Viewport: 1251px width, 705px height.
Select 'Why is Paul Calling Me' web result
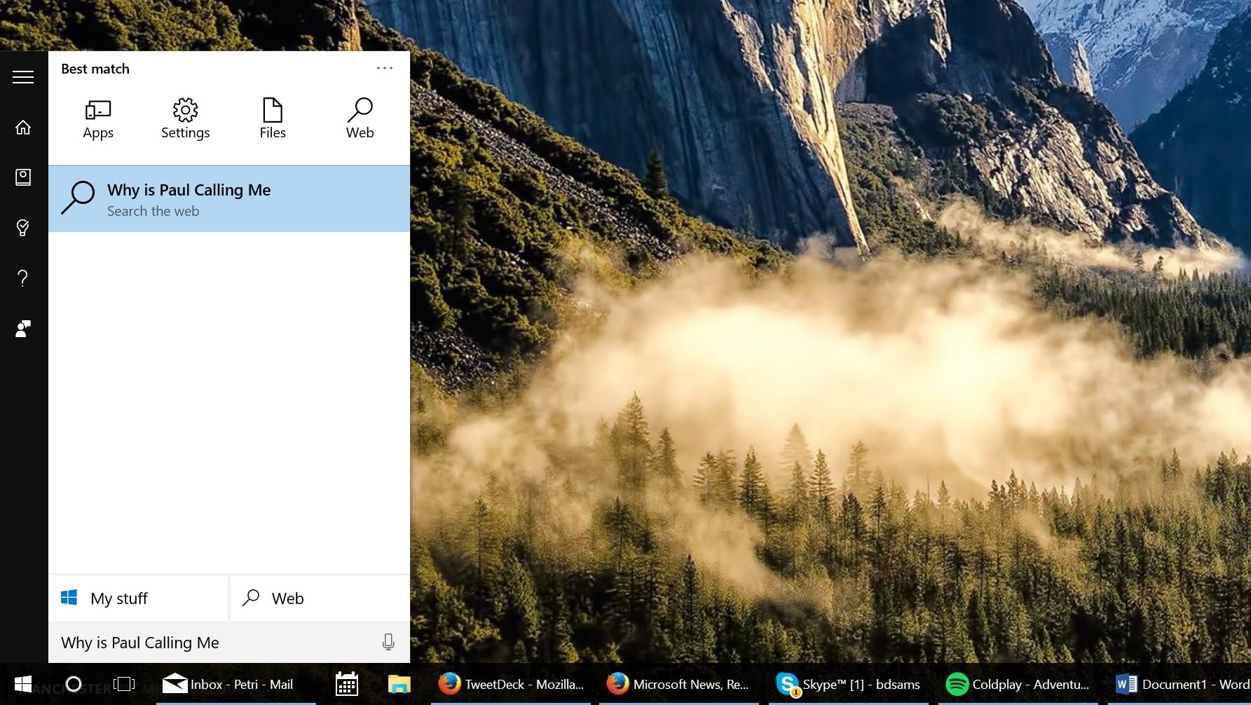coord(229,199)
